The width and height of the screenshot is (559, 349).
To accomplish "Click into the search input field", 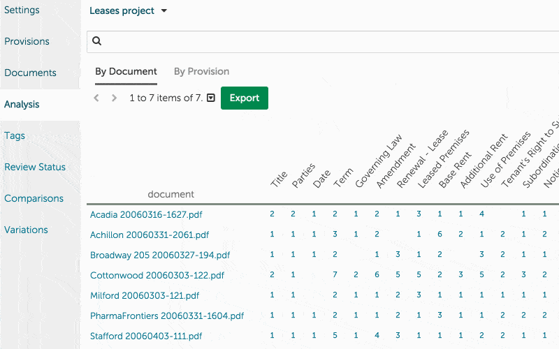I will 323,42.
